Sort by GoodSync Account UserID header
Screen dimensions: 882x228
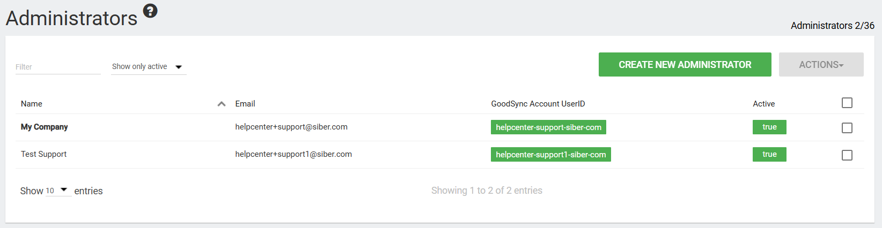pos(538,104)
